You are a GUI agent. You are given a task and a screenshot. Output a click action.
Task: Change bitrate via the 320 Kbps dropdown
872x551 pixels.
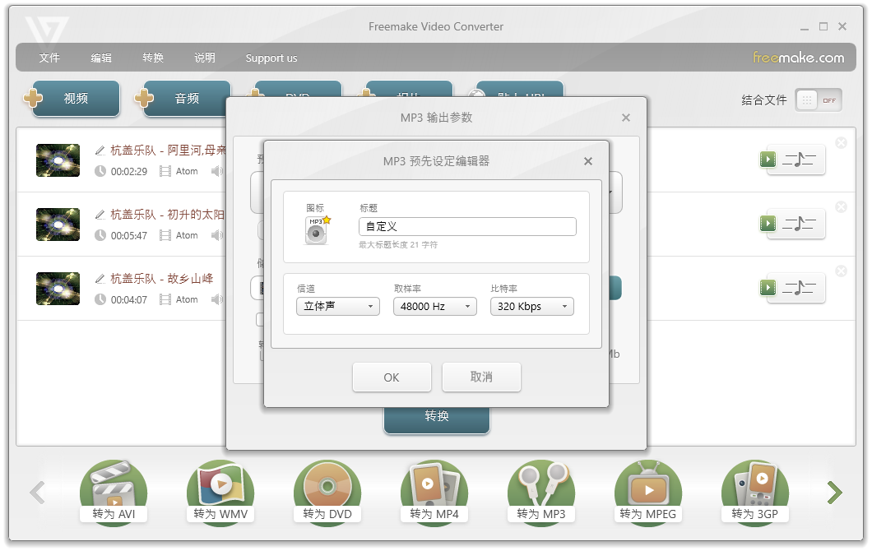(532, 306)
